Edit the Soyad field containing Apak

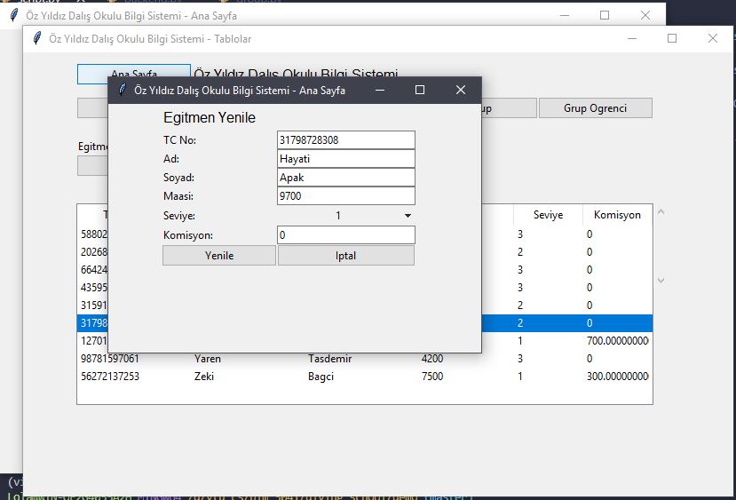346,178
